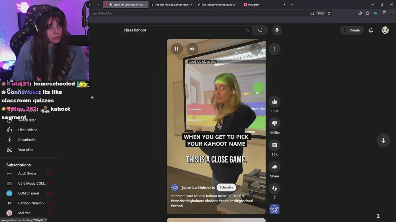
Task: Follow the #highschool hashtag link
Action: [x=243, y=201]
